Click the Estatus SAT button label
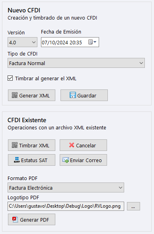Screen dimensions: 154x234 pyautogui.click(x=34, y=160)
